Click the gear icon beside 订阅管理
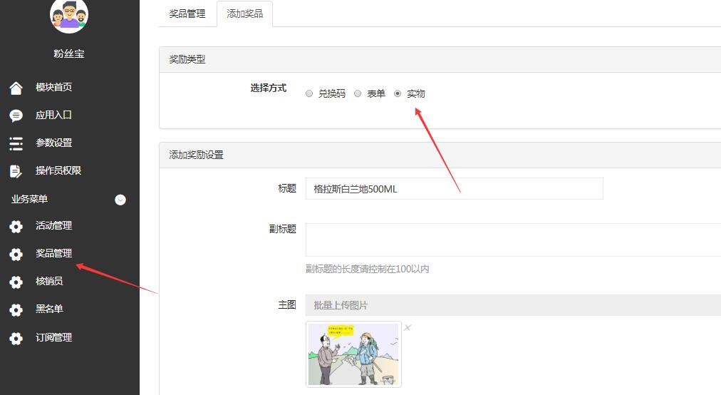 pos(16,338)
